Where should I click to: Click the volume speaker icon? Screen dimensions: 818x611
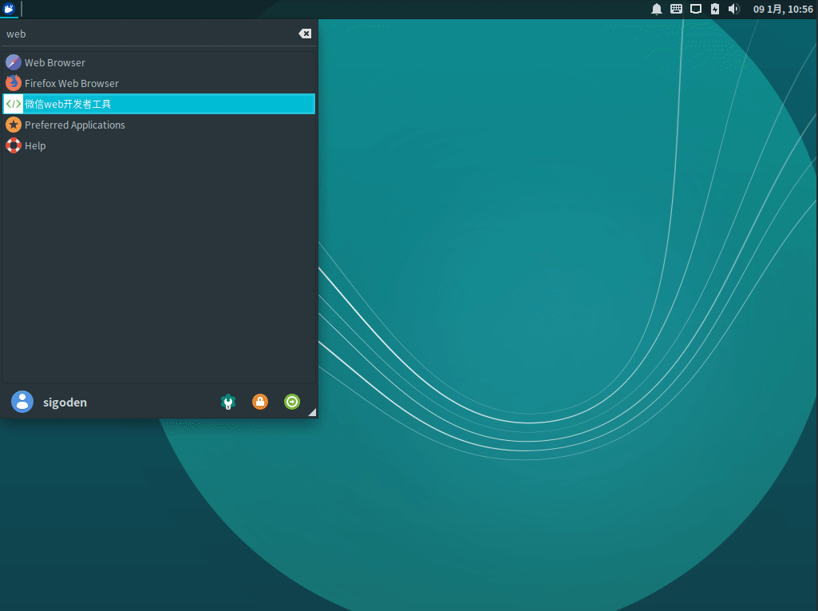(734, 9)
